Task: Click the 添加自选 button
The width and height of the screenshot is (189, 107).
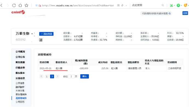Action: (x=46, y=34)
